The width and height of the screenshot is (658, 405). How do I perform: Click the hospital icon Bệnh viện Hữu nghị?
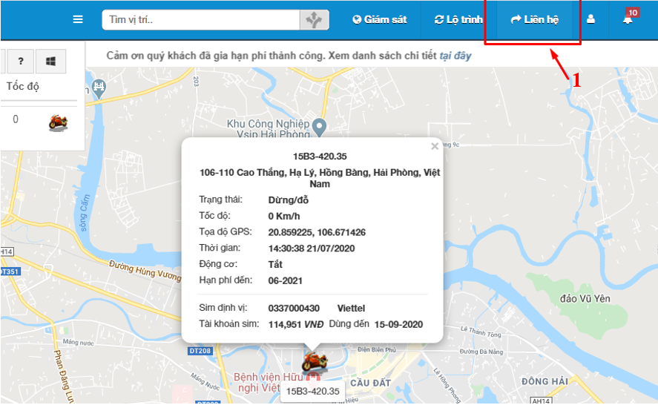312,379
